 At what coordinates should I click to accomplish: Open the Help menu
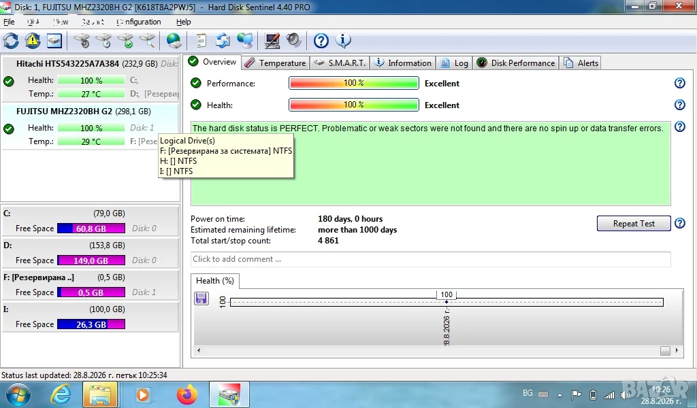click(183, 22)
